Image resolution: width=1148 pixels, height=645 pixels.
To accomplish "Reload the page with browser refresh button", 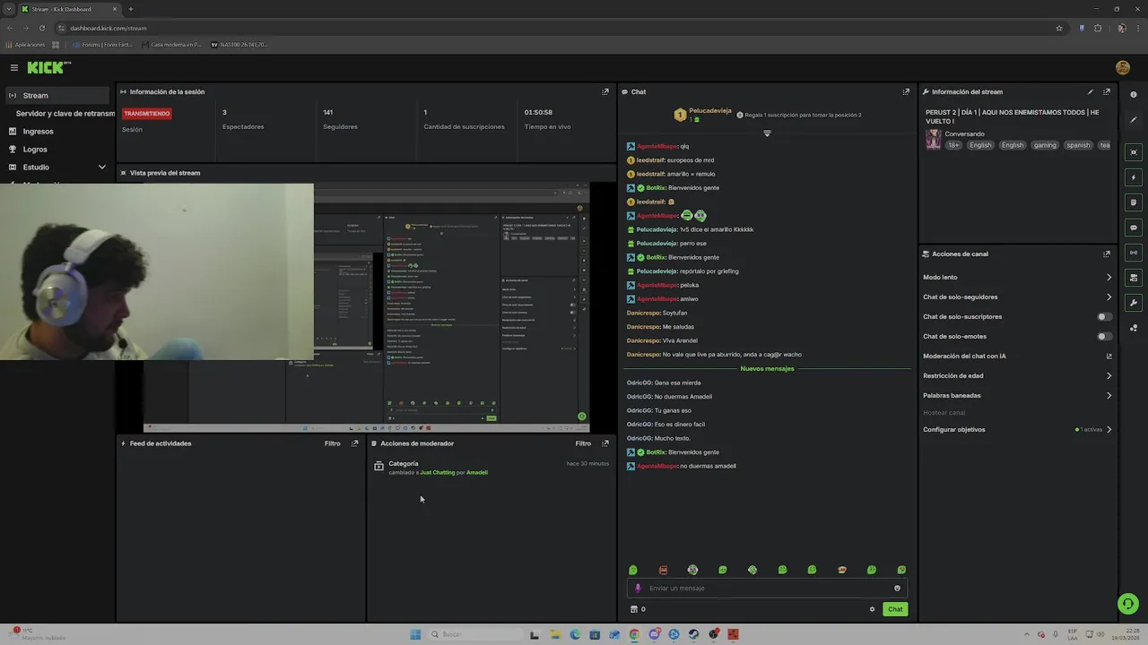I will click(x=41, y=28).
